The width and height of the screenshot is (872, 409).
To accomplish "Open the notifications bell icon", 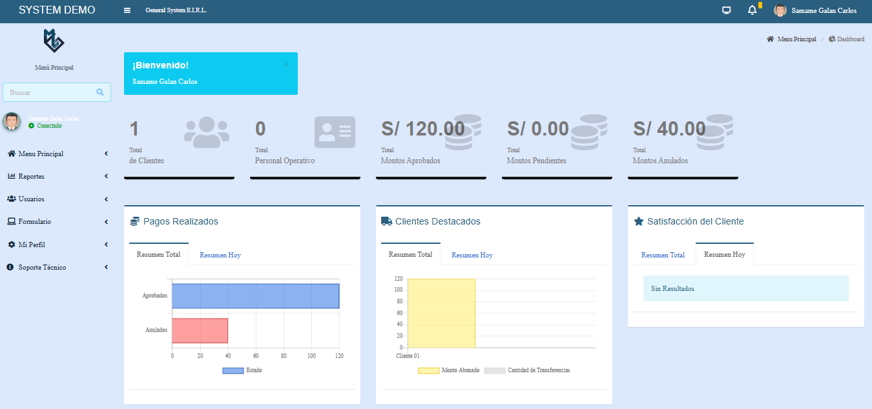I will (752, 10).
